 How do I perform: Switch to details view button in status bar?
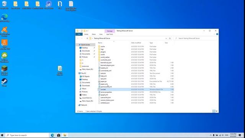(214, 111)
